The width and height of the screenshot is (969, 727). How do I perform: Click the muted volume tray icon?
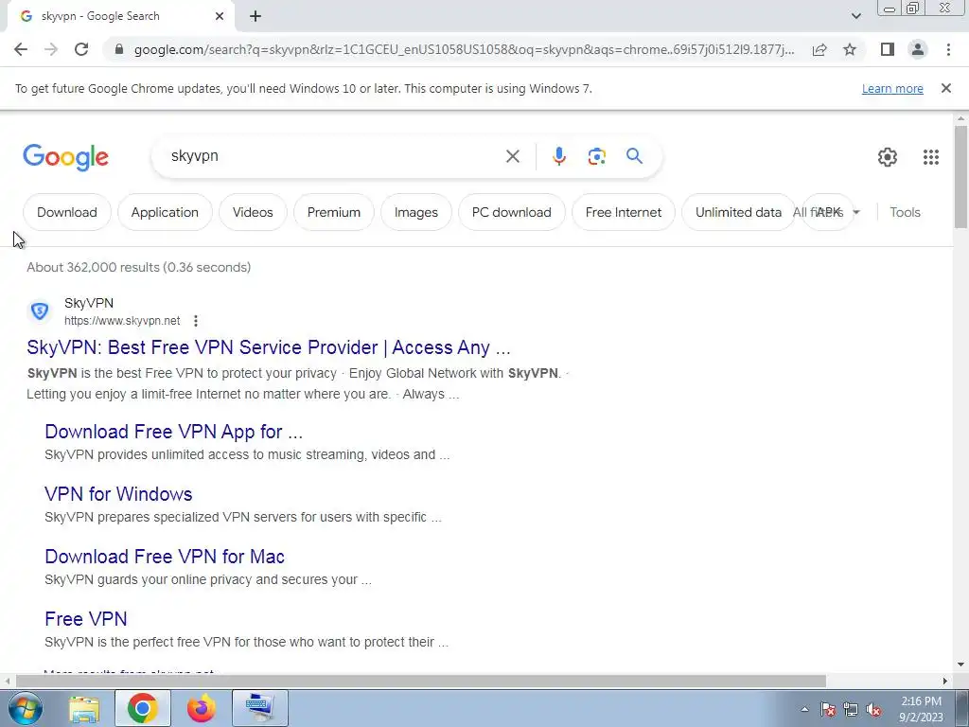coord(873,709)
